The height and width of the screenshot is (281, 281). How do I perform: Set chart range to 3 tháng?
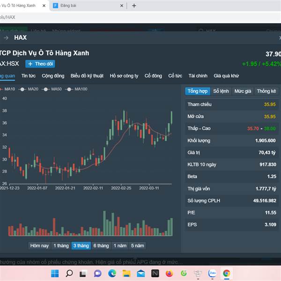[x=81, y=245]
